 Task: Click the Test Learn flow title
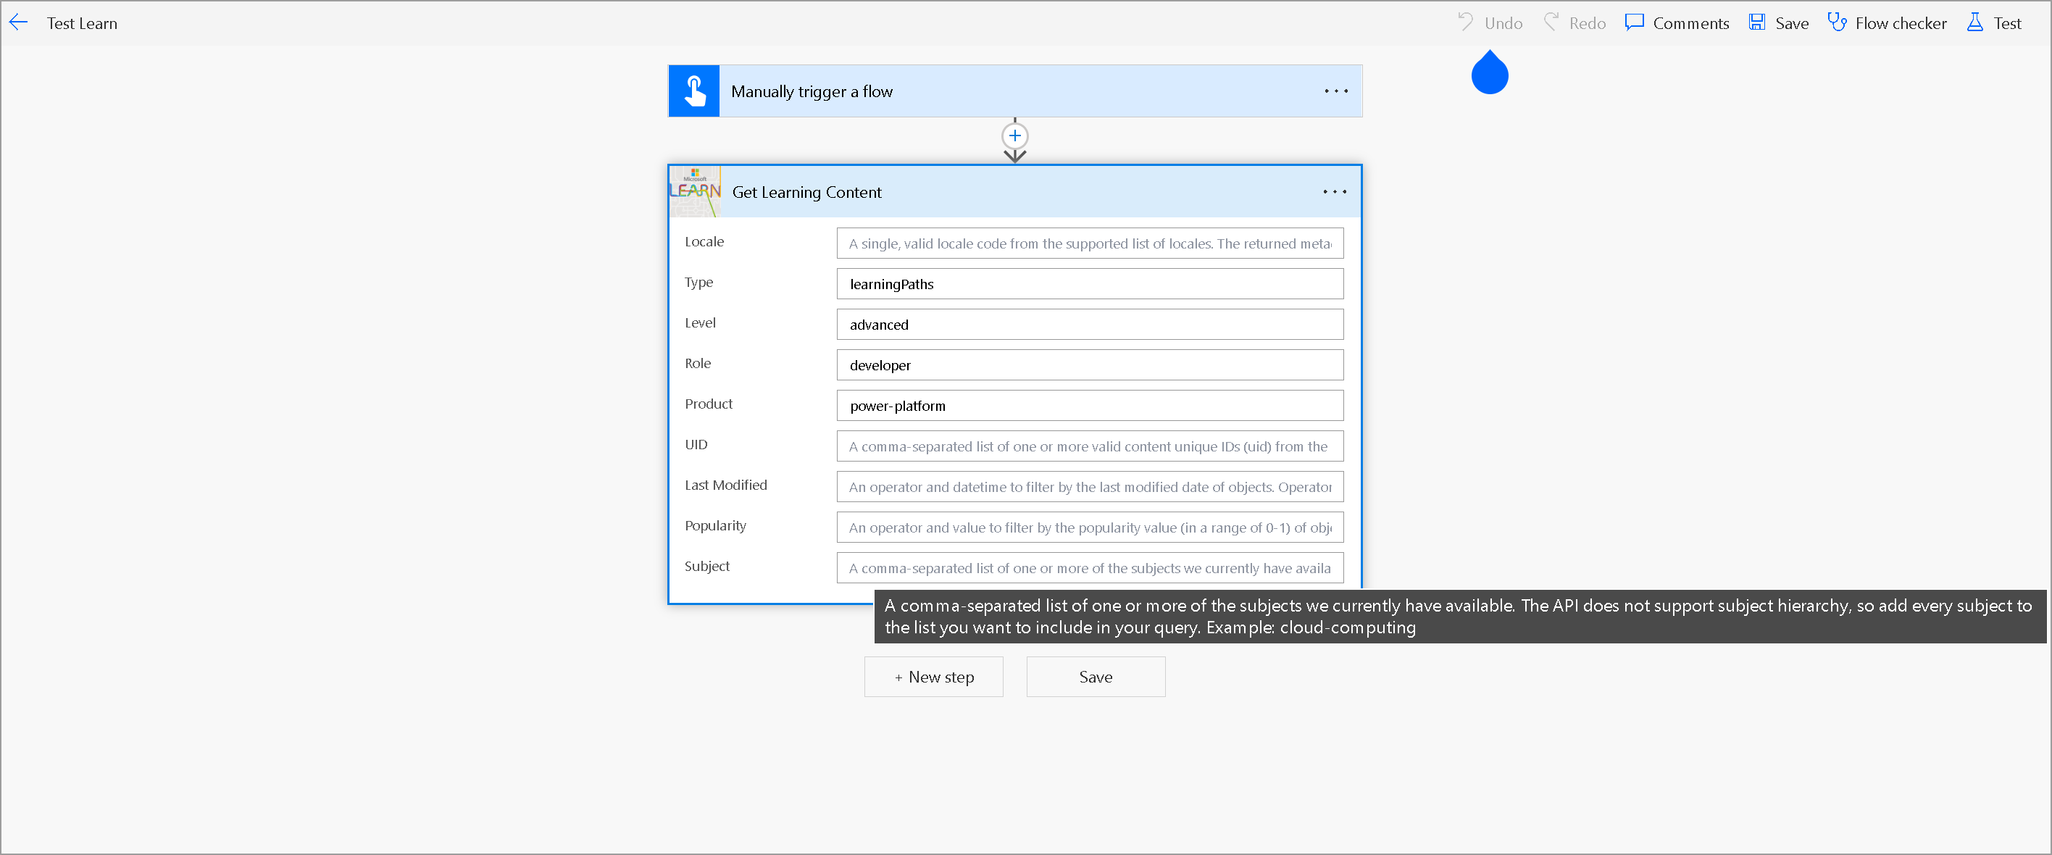point(82,22)
